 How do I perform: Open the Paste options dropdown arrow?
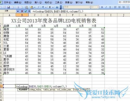coord(35,7)
